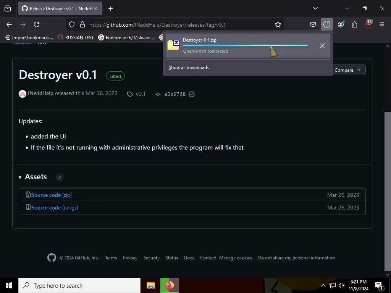The width and height of the screenshot is (391, 293).
Task: Click the Latest release badge
Action: [115, 76]
